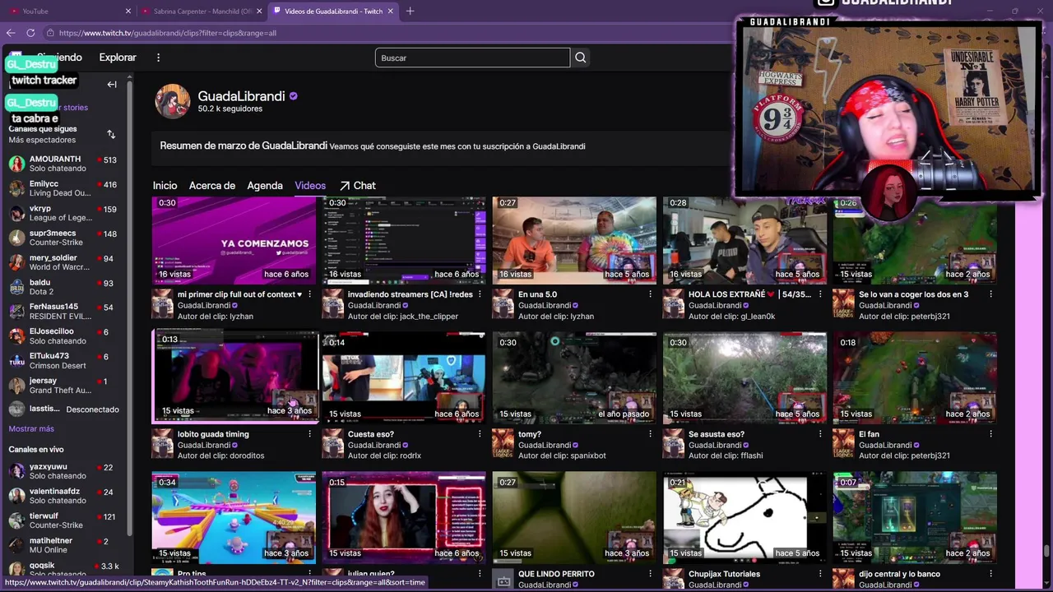1053x592 pixels.
Task: Open FerNasus145 channel in sidebar
Action: coord(64,312)
